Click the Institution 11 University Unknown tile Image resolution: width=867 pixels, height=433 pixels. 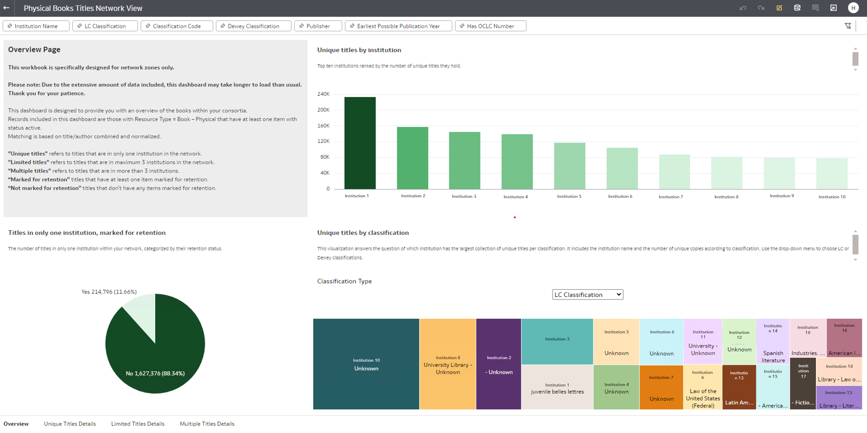(x=703, y=341)
